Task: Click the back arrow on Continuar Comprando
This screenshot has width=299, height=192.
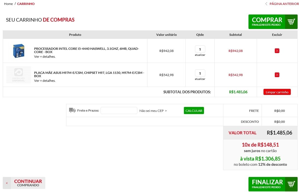Action: click(x=7, y=183)
